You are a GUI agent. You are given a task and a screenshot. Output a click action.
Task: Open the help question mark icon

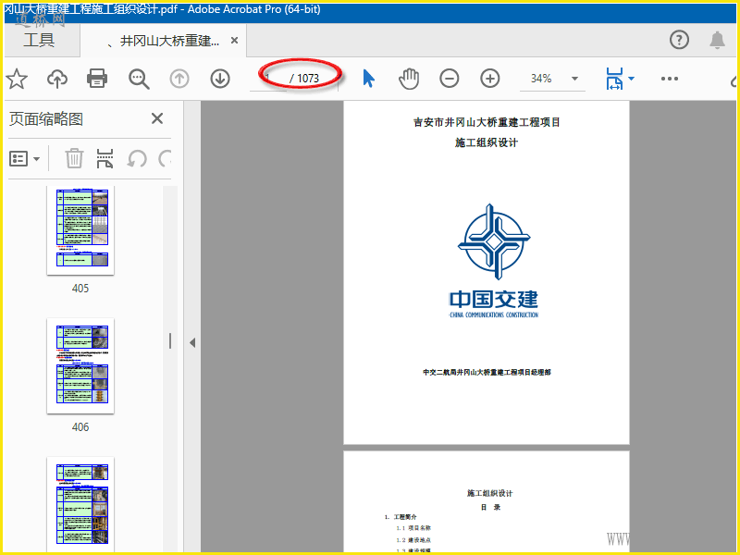click(679, 40)
